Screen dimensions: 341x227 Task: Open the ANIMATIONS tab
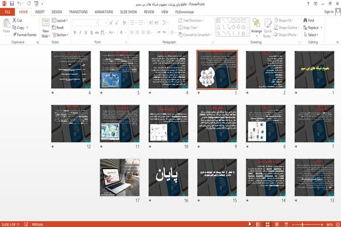tap(104, 12)
